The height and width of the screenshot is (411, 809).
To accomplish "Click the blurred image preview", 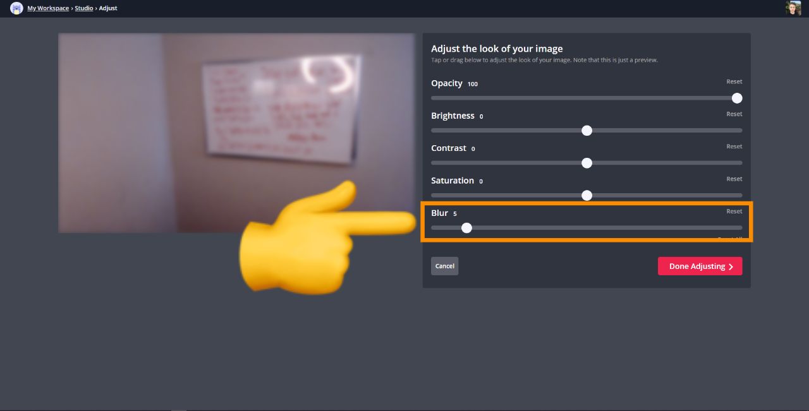I will (x=236, y=133).
